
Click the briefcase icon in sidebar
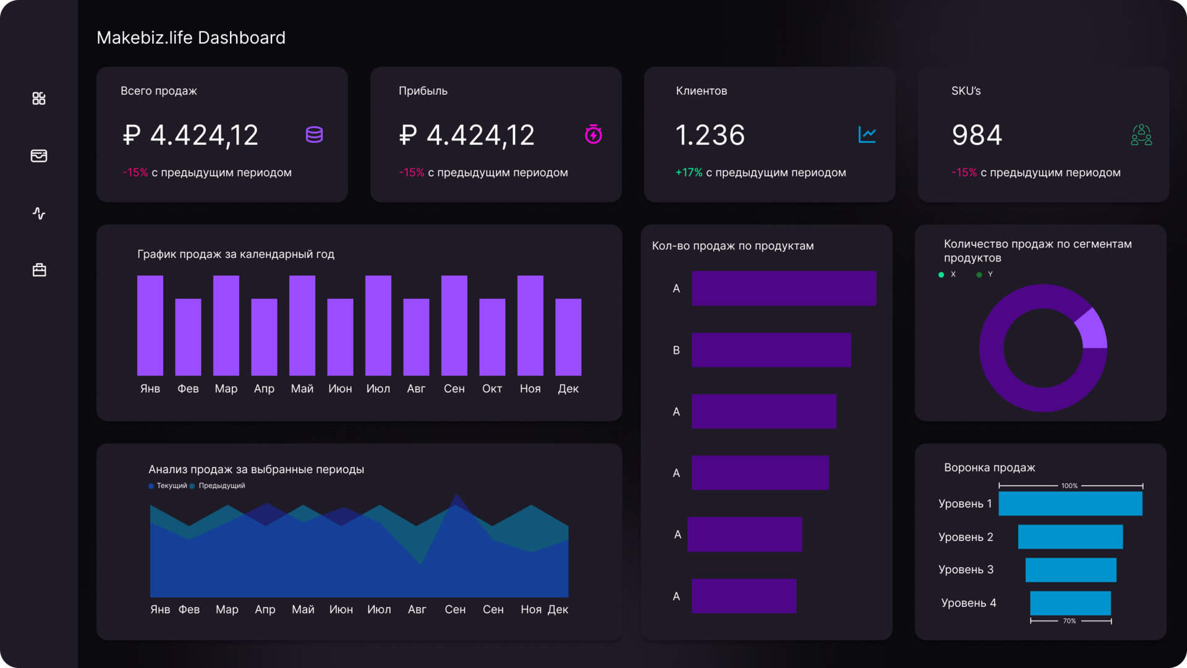(x=39, y=270)
